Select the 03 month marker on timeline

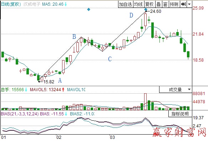[x=112, y=137]
